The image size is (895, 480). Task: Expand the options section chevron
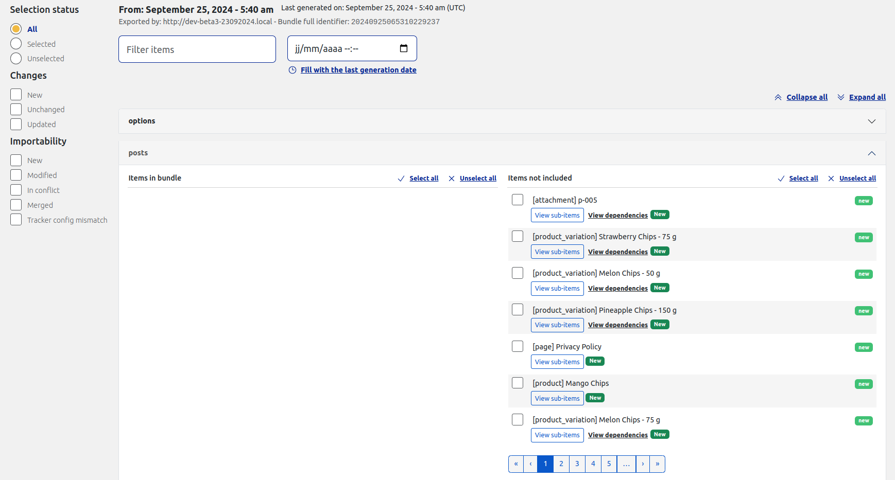pyautogui.click(x=871, y=121)
